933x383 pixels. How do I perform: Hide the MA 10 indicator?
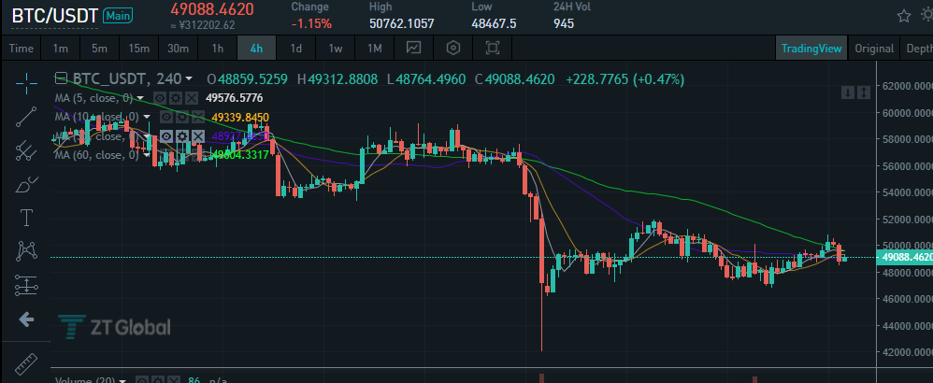point(166,117)
